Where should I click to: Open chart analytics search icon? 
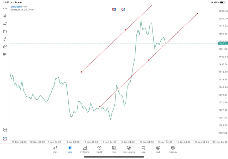pos(5,130)
